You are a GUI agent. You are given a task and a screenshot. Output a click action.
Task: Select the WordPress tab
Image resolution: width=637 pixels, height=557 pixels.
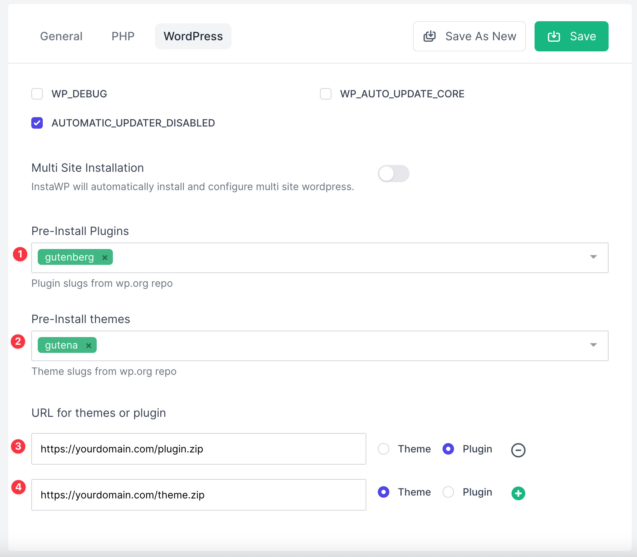coord(193,36)
